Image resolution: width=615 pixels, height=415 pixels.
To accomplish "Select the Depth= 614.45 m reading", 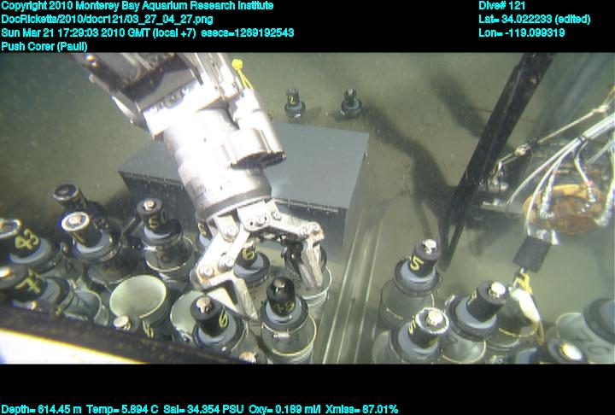I will pos(41,409).
